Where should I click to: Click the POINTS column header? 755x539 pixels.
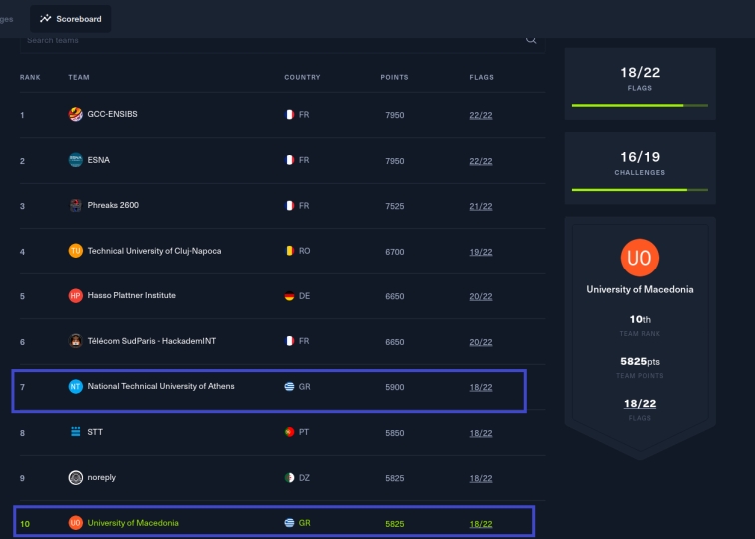click(394, 77)
